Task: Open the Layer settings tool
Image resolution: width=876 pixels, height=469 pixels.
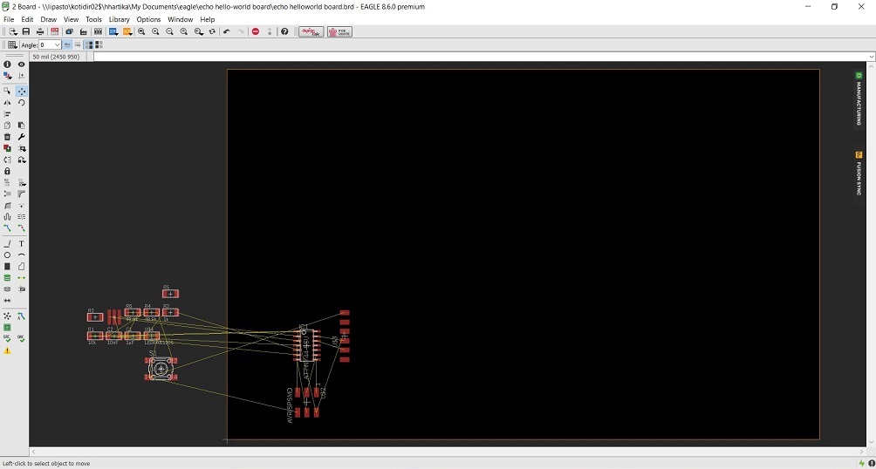Action: [7, 75]
